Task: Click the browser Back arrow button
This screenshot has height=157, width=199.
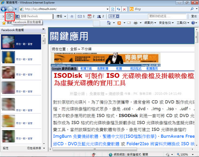Action: tap(5, 9)
